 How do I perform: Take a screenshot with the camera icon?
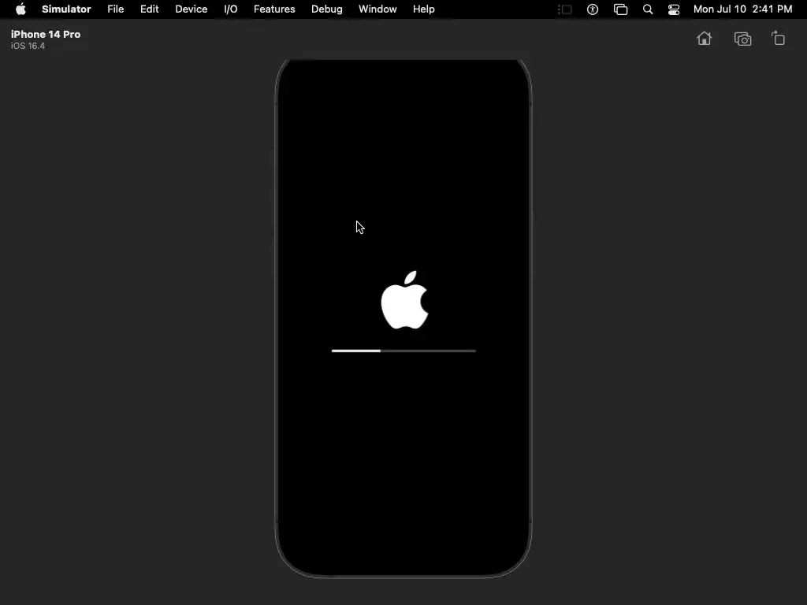tap(742, 39)
